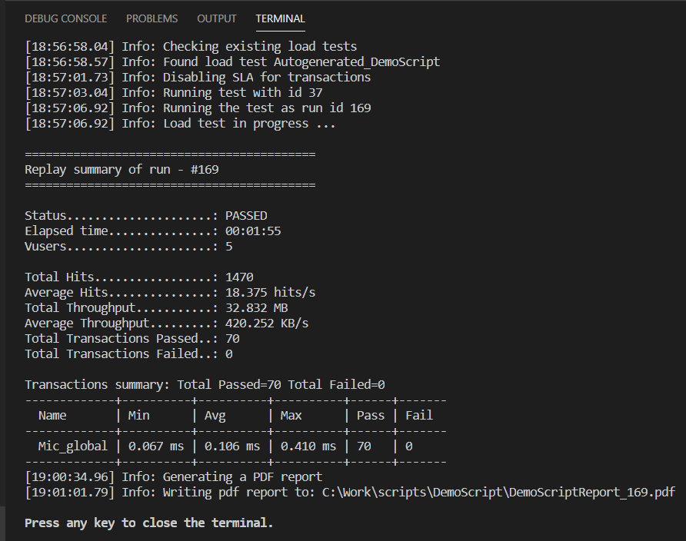Click the Max column header in the table
This screenshot has width=686, height=541.
[291, 415]
